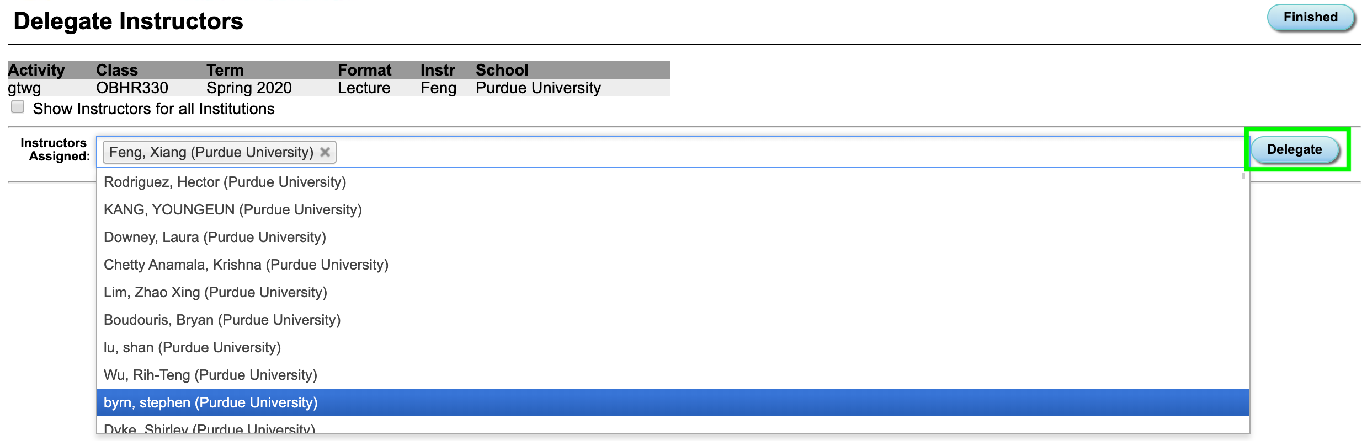
Task: Enable Show Instructors for all Institutions checkbox
Action: point(18,107)
